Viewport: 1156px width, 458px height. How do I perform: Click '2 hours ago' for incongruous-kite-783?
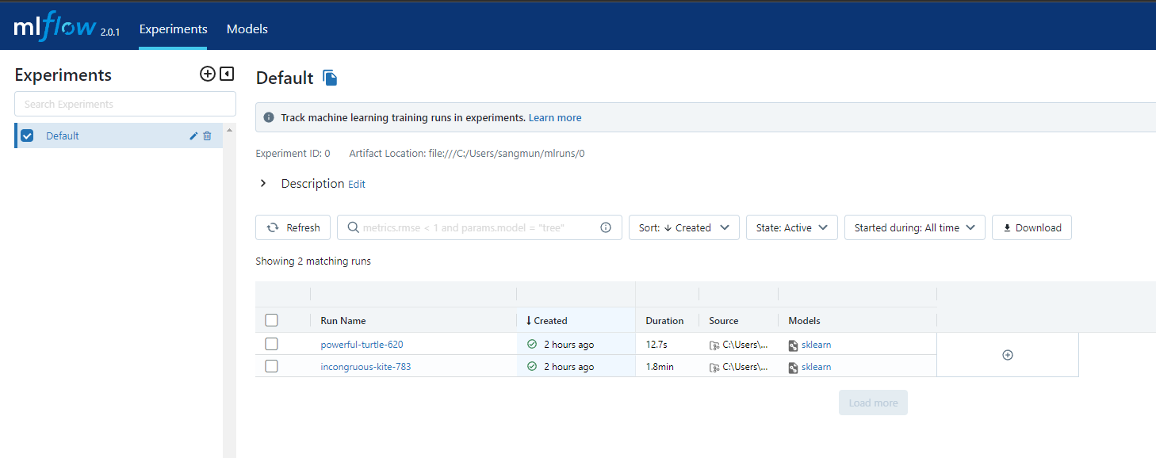pyautogui.click(x=568, y=367)
